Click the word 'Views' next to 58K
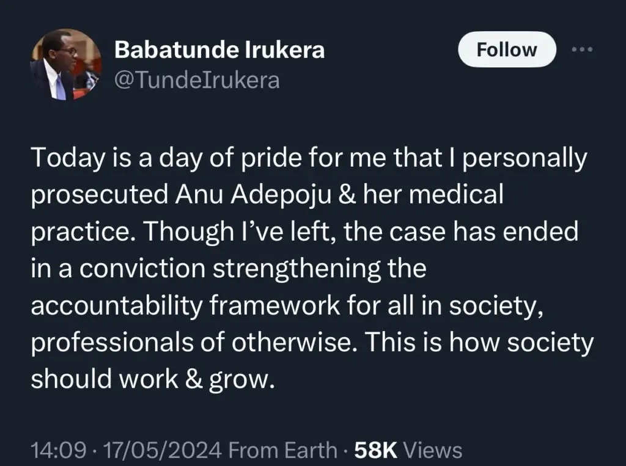Image resolution: width=626 pixels, height=466 pixels. tap(433, 451)
